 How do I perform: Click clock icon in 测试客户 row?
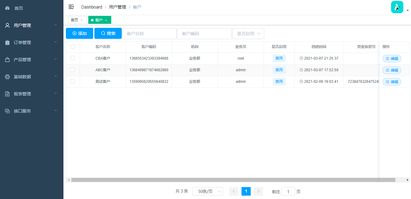[301, 82]
